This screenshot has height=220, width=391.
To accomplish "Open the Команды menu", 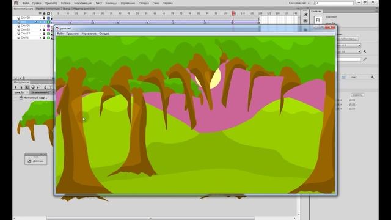I will pos(111,3).
